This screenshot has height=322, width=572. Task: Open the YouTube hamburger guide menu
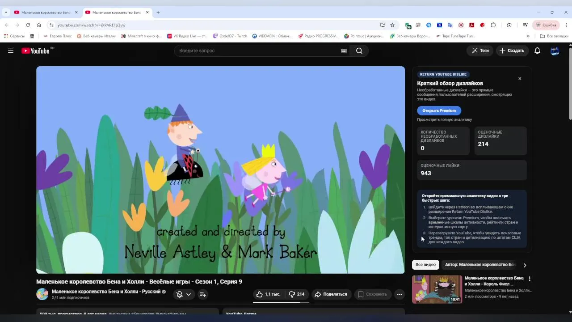pos(11,51)
